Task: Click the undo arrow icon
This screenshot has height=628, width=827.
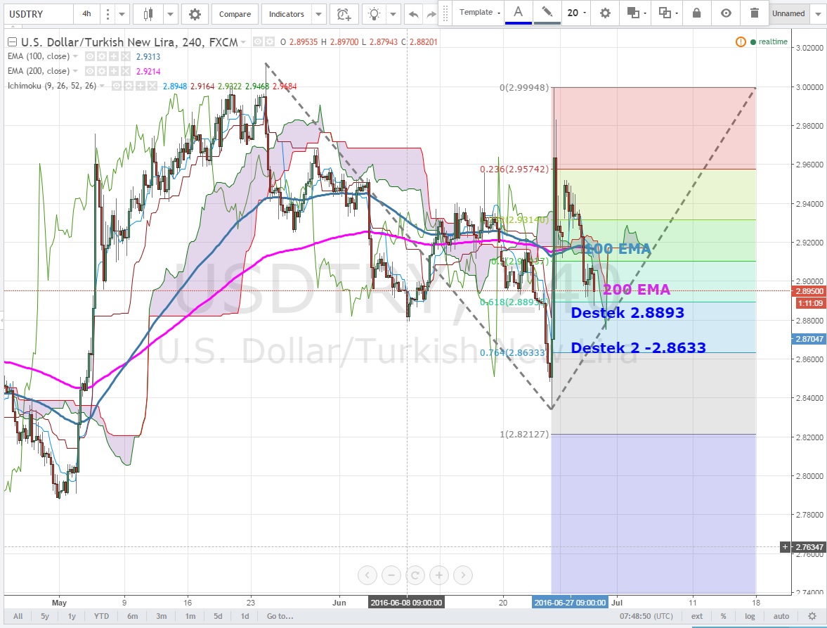Action: coord(414,14)
